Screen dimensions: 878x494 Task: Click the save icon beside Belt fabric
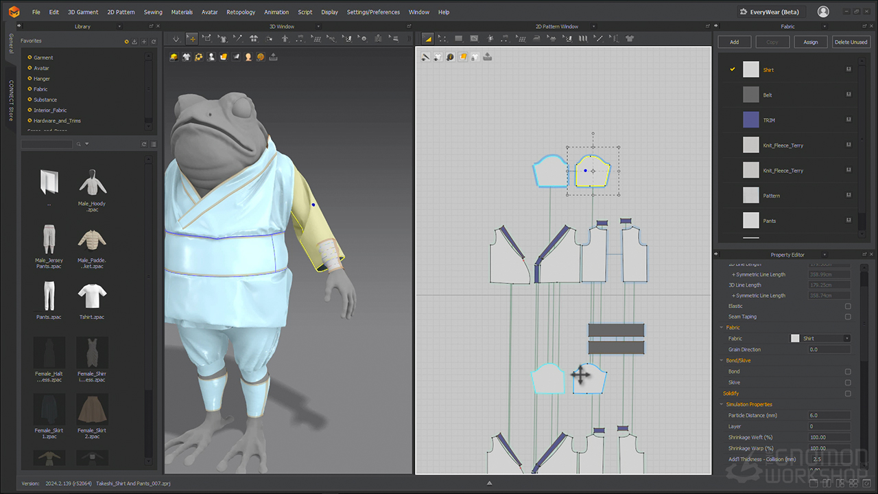tap(849, 95)
